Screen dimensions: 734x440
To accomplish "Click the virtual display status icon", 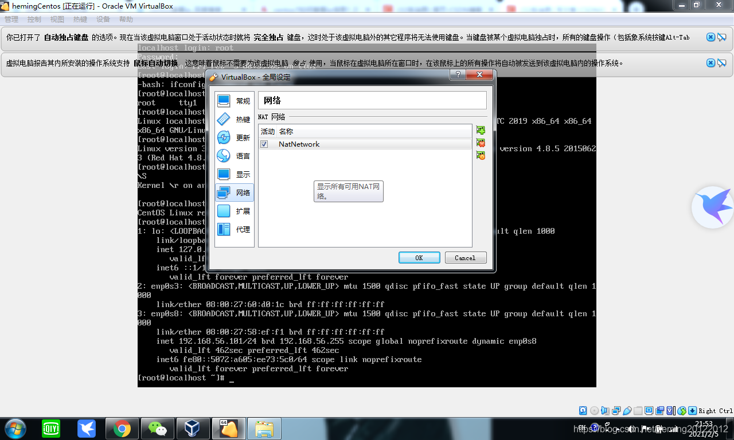I will pos(649,411).
